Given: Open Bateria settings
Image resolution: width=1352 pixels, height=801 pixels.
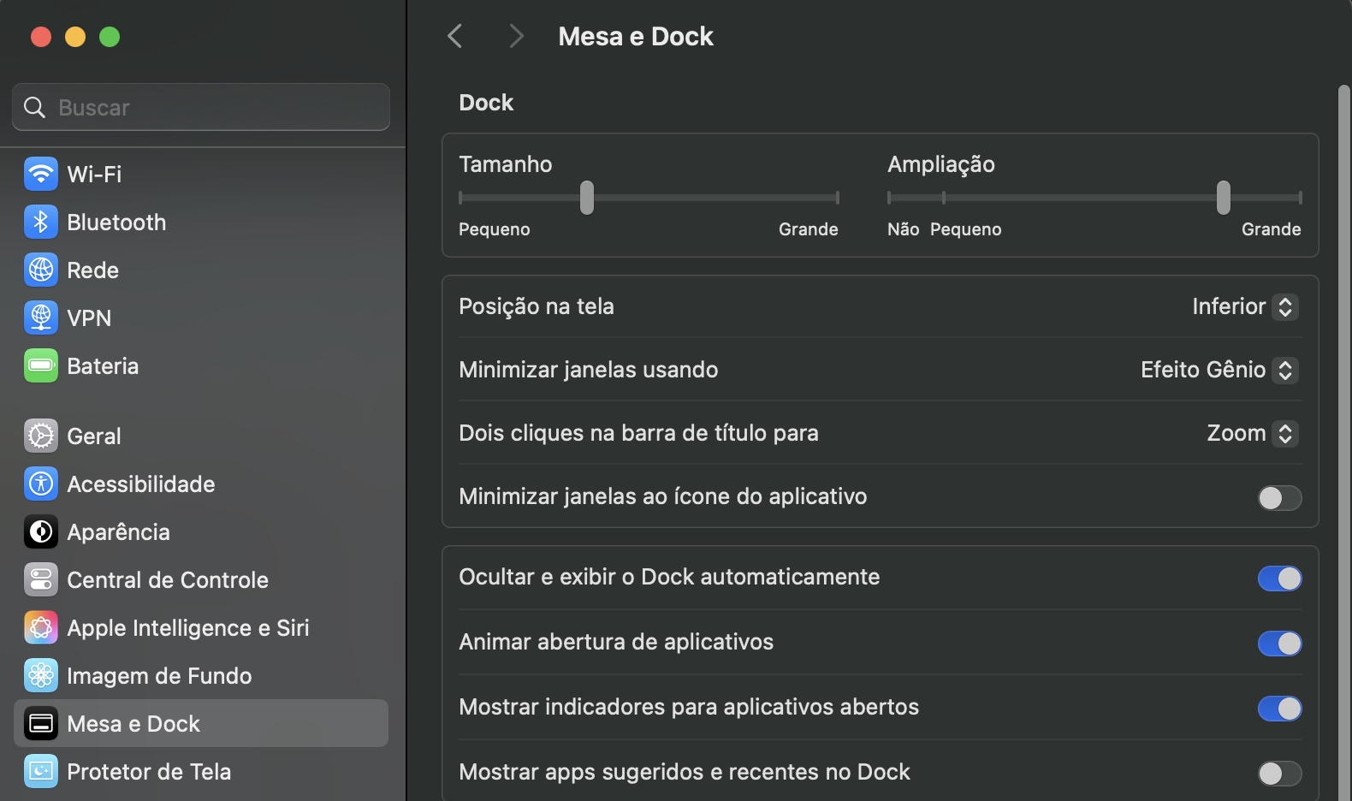Looking at the screenshot, I should tap(201, 366).
